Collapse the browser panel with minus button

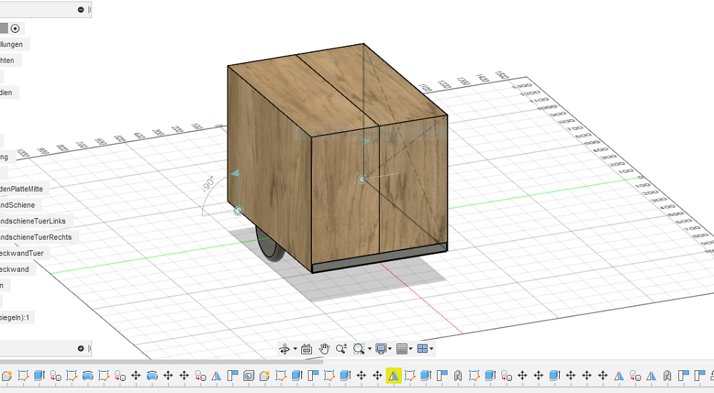click(81, 9)
